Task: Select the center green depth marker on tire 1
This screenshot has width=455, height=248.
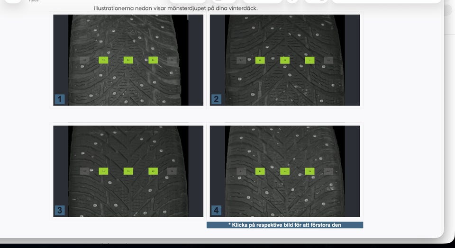Action: tap(128, 60)
